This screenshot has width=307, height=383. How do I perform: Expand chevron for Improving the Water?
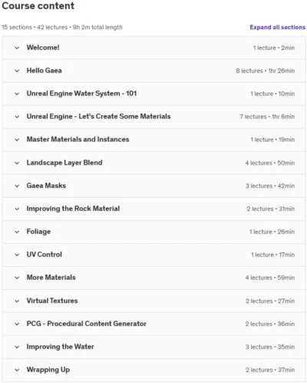point(17,347)
